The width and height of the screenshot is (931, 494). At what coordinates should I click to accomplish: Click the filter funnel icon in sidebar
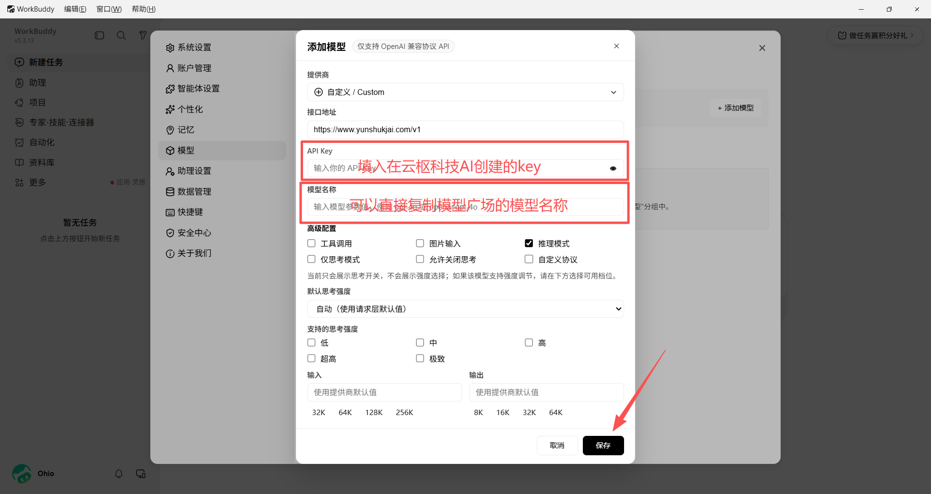tap(143, 35)
